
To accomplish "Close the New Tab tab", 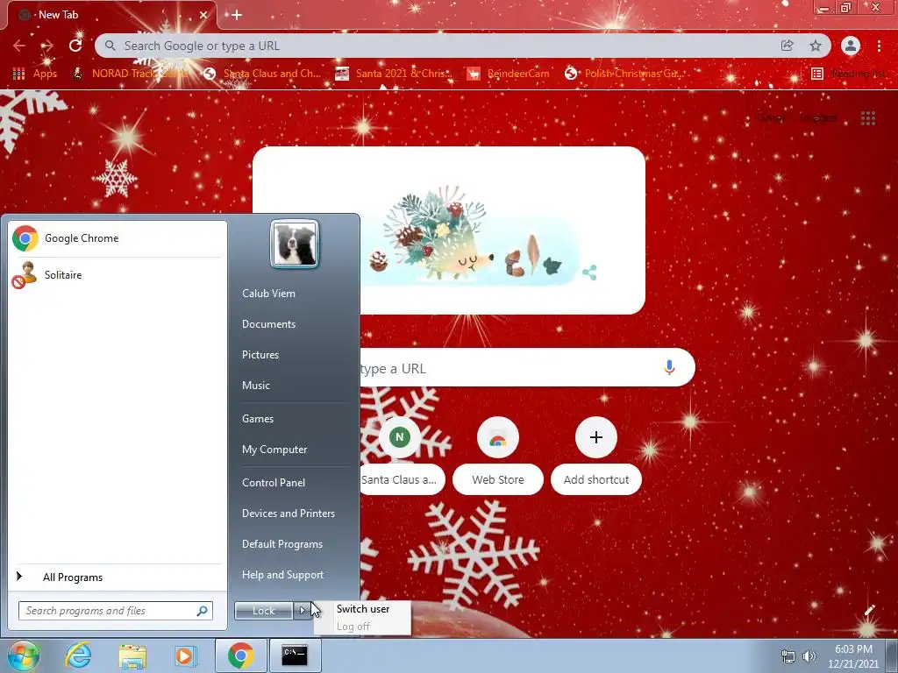I will click(x=203, y=15).
